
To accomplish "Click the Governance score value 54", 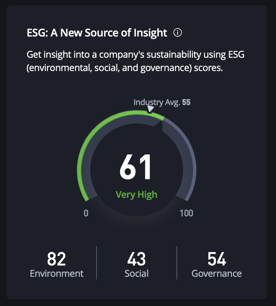I will 217,259.
